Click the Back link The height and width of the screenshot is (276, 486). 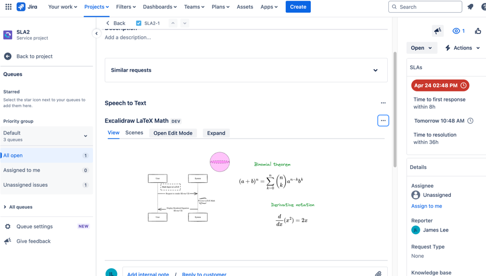pyautogui.click(x=116, y=23)
